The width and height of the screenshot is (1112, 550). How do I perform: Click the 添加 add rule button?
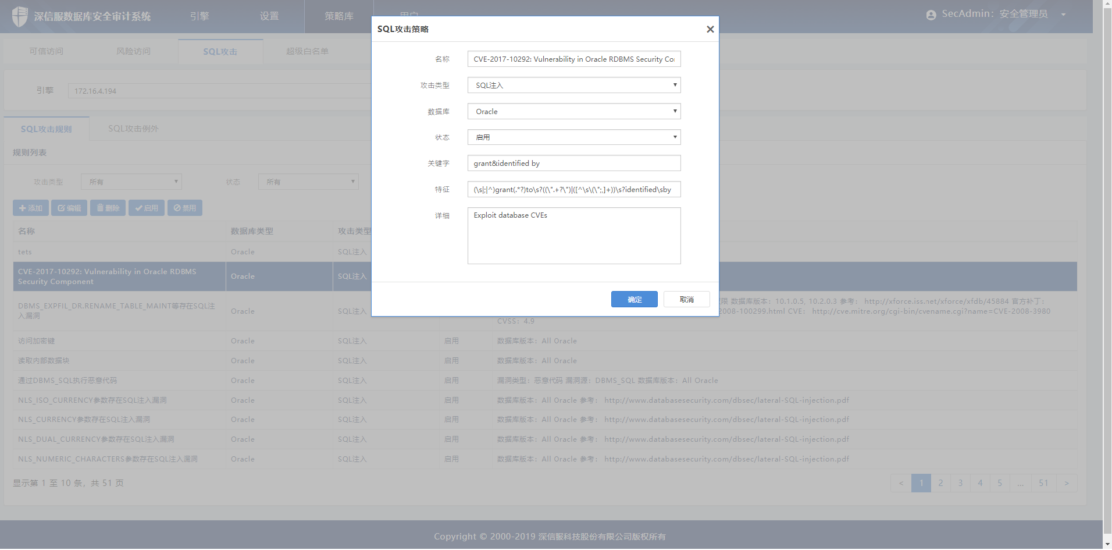pyautogui.click(x=31, y=208)
